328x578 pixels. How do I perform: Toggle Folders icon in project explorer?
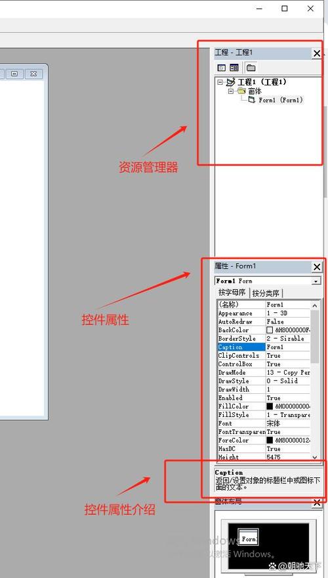251,68
